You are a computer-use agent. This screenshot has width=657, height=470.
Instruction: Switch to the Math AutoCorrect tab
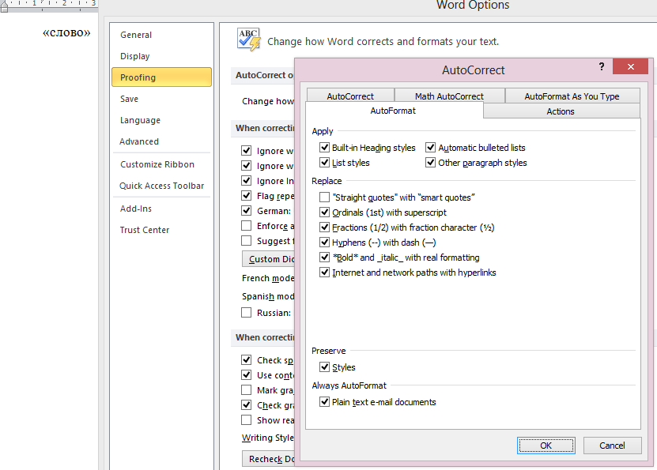click(x=449, y=96)
